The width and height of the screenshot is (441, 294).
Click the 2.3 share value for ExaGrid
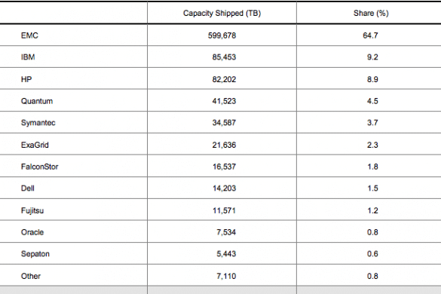click(x=372, y=145)
